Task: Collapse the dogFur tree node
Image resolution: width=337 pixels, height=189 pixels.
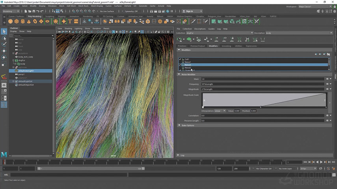Action: [13, 61]
